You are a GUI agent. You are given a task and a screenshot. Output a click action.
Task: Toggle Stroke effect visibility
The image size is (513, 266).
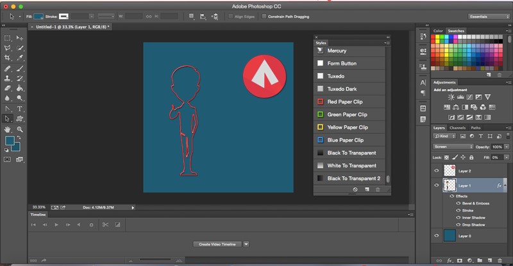[458, 210]
